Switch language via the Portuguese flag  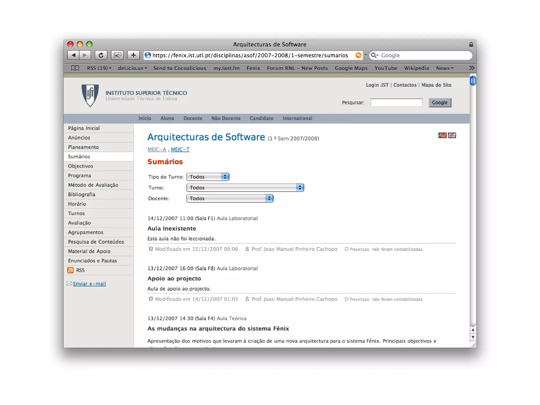pyautogui.click(x=442, y=135)
